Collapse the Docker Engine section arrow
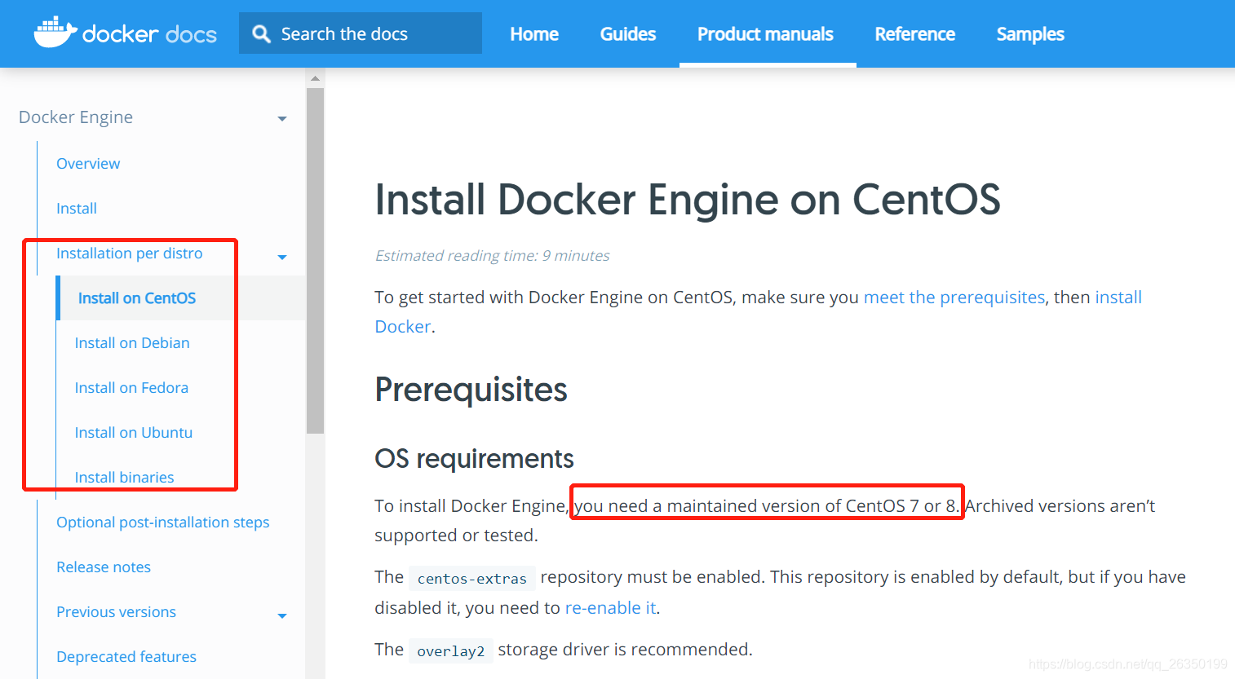The height and width of the screenshot is (679, 1235). [x=282, y=119]
